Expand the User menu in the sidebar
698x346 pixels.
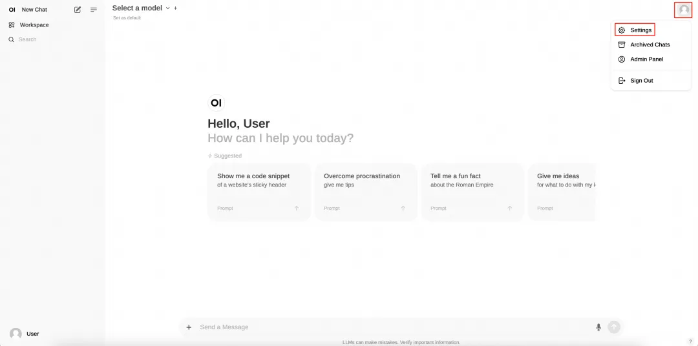pos(26,334)
